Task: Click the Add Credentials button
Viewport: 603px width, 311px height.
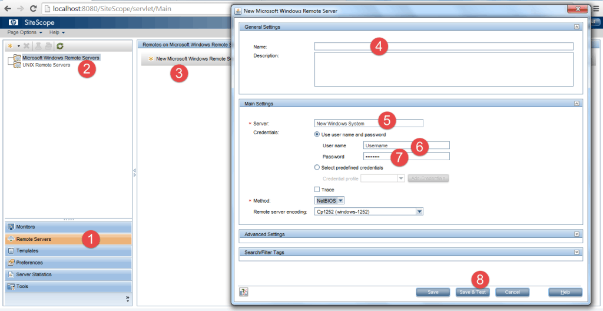Action: pos(428,178)
